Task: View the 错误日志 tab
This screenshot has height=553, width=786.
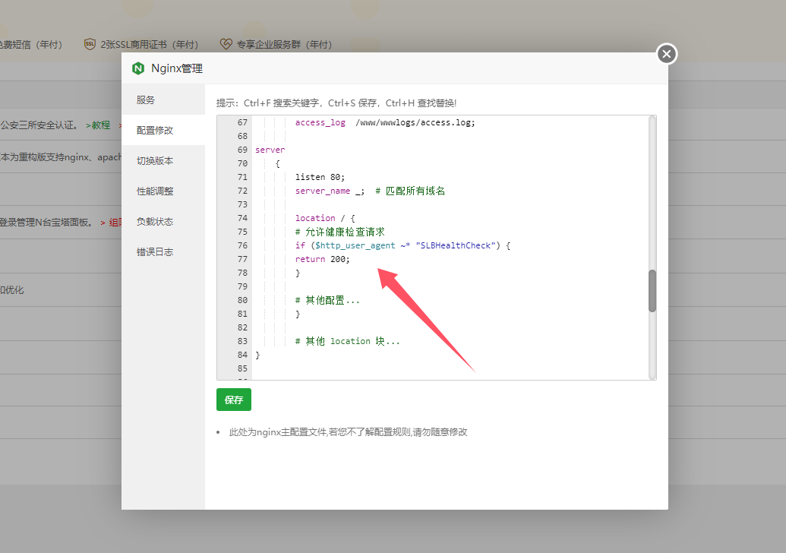Action: click(x=163, y=252)
